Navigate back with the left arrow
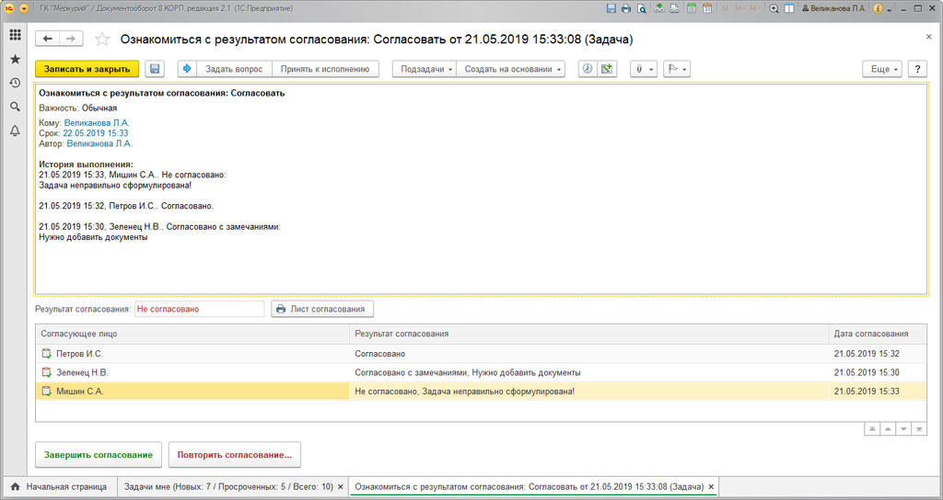The height and width of the screenshot is (500, 943). [48, 39]
